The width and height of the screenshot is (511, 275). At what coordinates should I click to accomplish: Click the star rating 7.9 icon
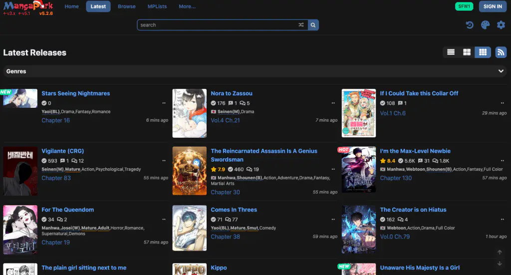(214, 169)
